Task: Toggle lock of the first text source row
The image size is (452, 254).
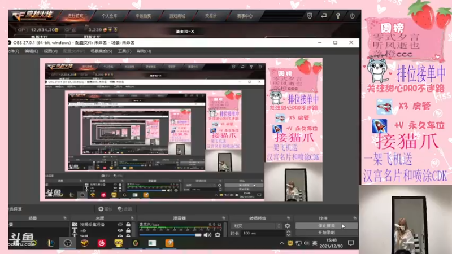Action: (128, 230)
